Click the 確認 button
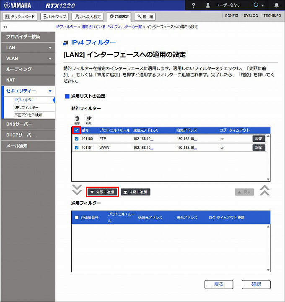 pyautogui.click(x=256, y=284)
